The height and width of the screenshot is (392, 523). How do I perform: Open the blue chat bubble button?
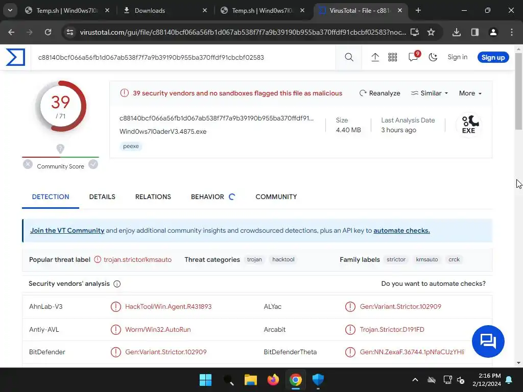point(488,341)
